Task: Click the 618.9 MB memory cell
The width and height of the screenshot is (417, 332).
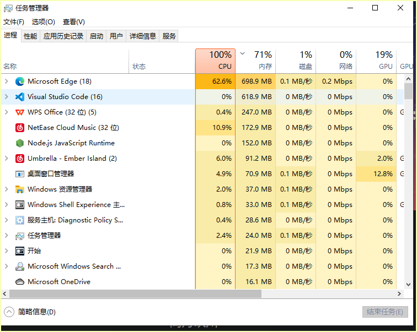Action: coord(256,97)
